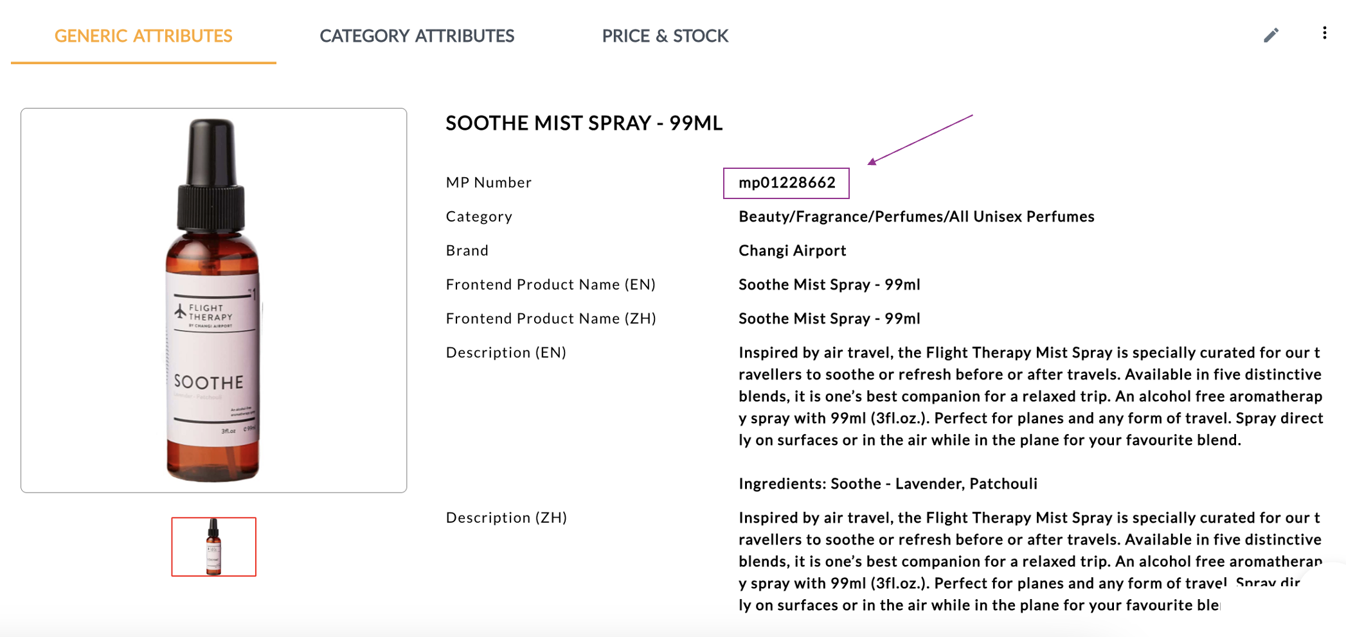Click the English description paragraph text
Viewport: 1346px width, 637px height.
1028,396
